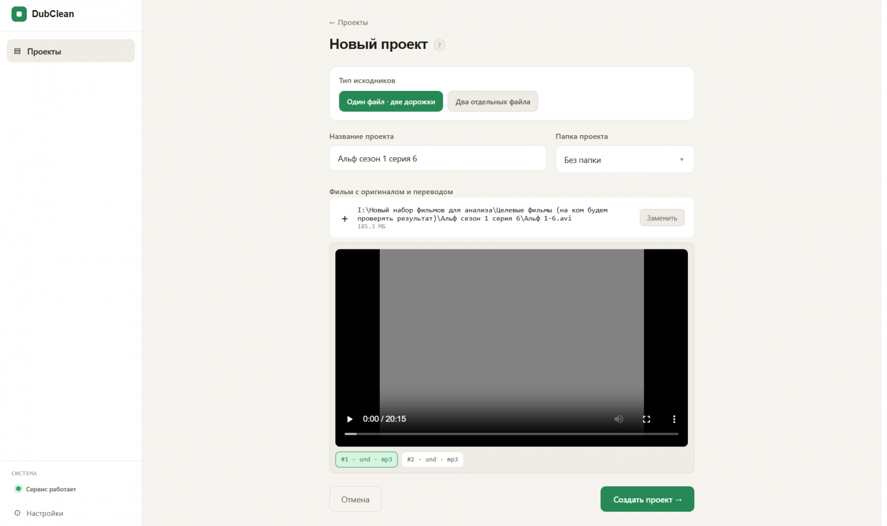This screenshot has height=526, width=887.
Task: Open Проекты in the sidebar
Action: click(71, 51)
